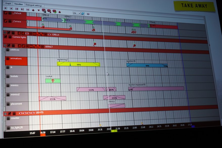Click the lock icon in LIGHTS header
Screen dimensions: 222x148
click(14, 113)
